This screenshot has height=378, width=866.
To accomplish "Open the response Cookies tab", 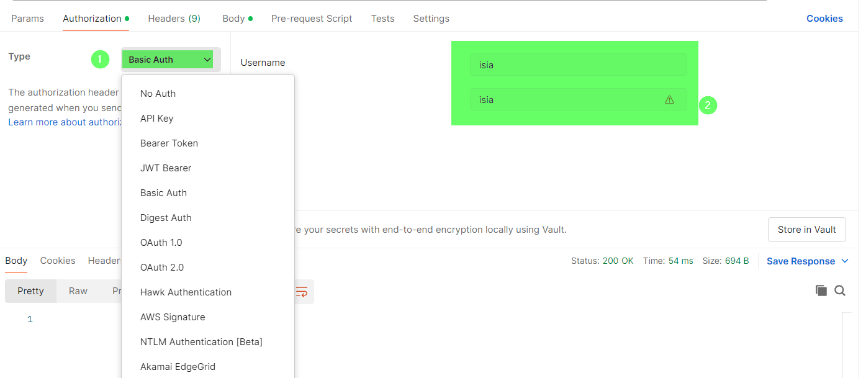I will [x=58, y=261].
